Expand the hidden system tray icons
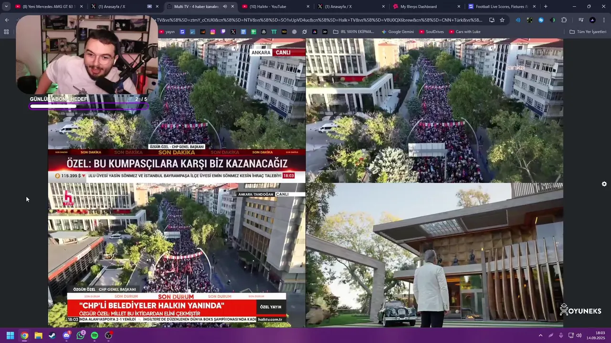 tap(540, 335)
